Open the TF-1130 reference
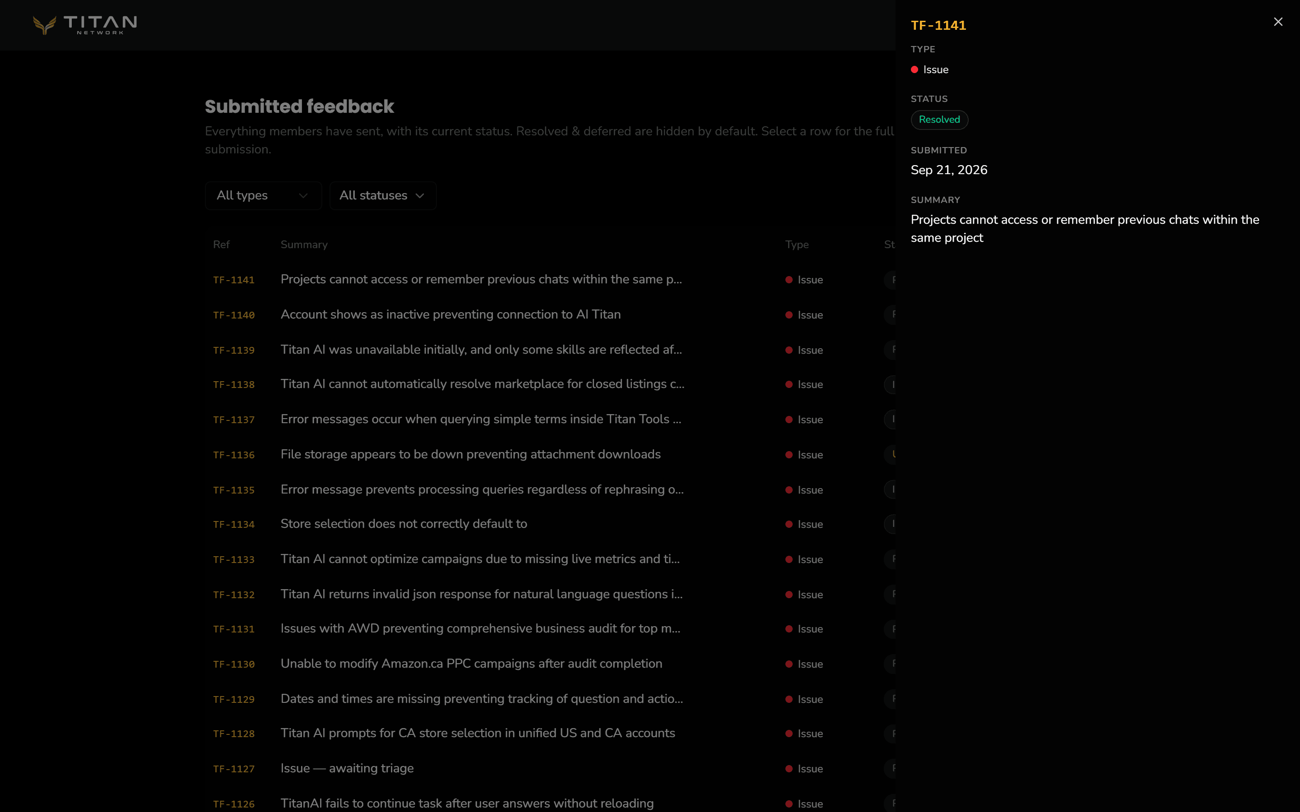1300x812 pixels. coord(234,664)
